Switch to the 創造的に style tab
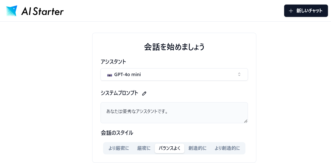 (197, 148)
